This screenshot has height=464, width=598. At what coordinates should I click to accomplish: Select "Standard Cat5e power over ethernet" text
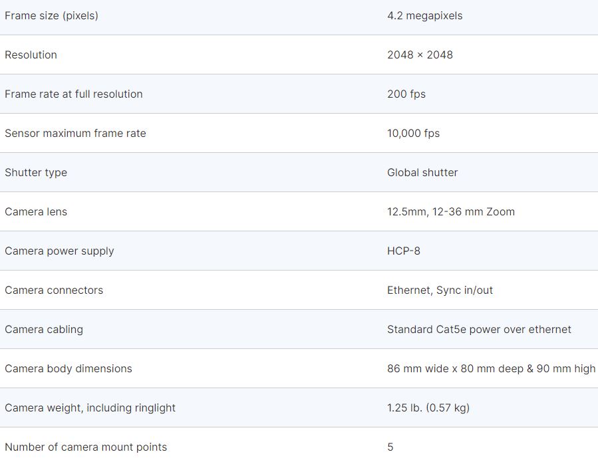[479, 329]
